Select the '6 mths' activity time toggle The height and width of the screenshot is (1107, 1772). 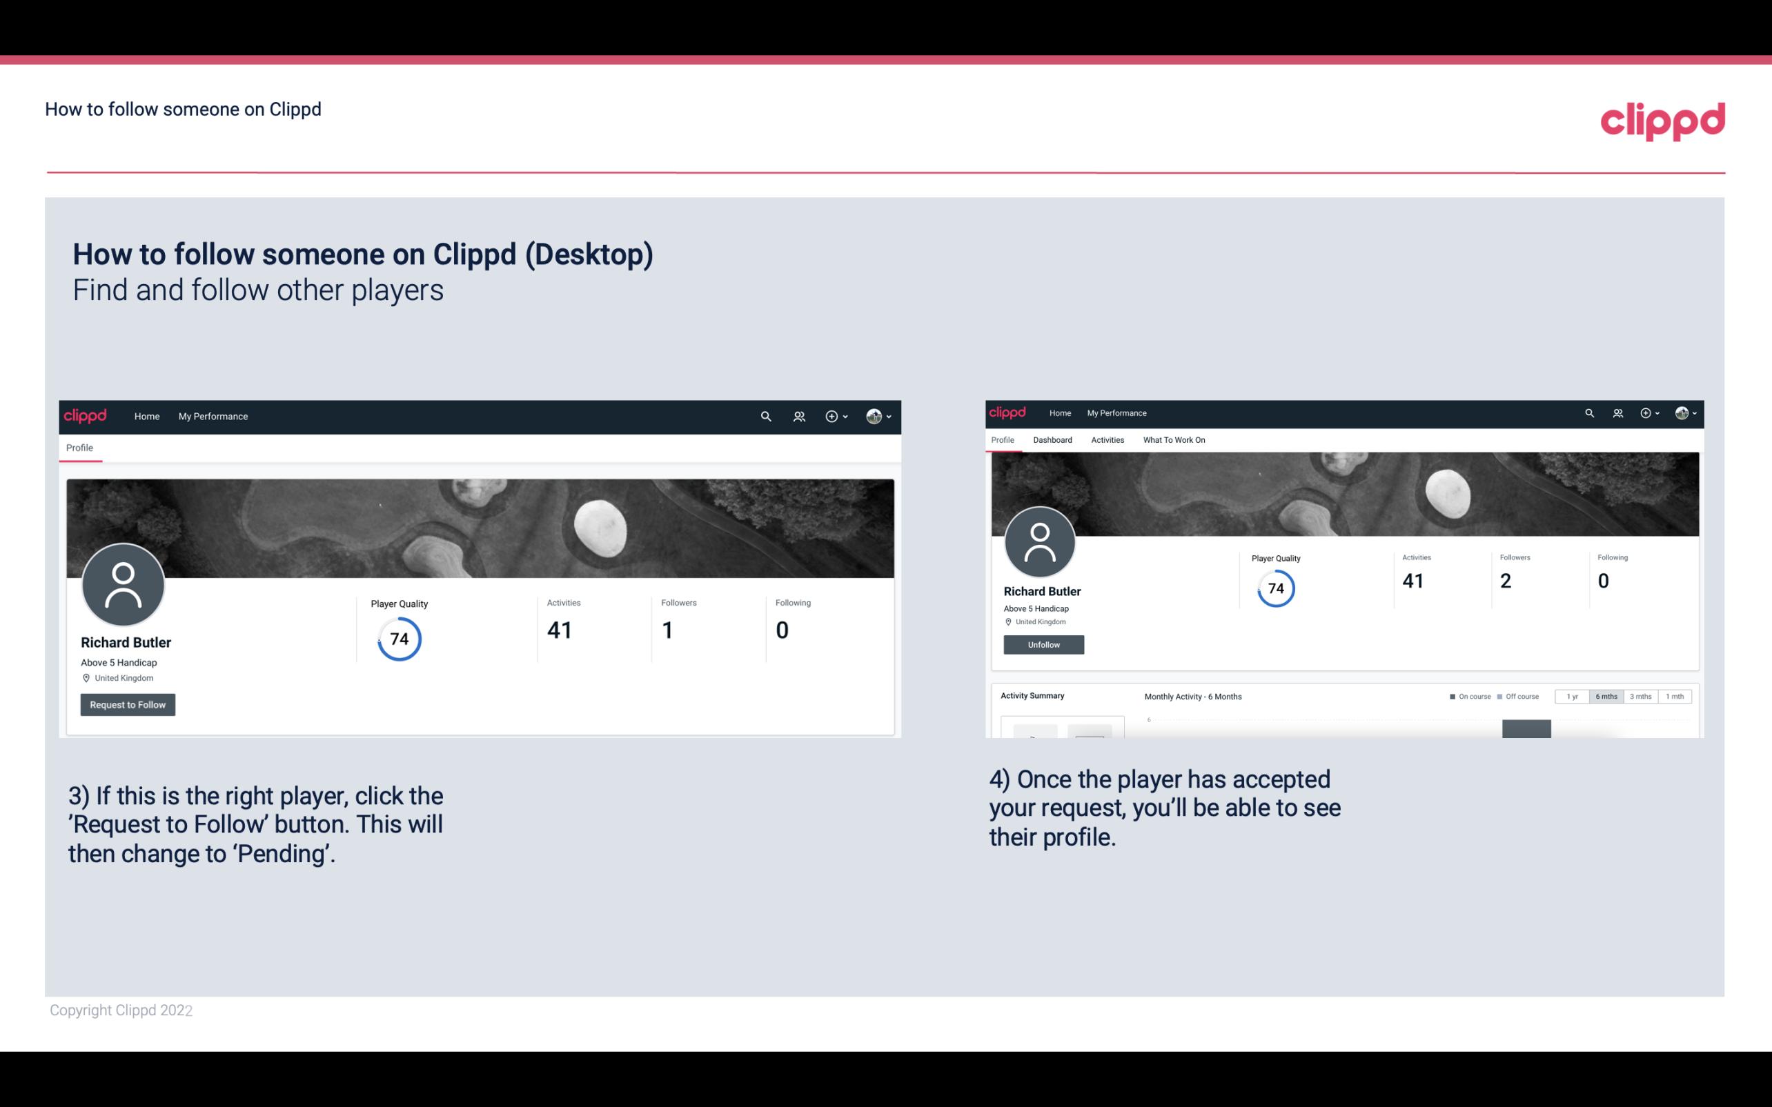coord(1606,695)
